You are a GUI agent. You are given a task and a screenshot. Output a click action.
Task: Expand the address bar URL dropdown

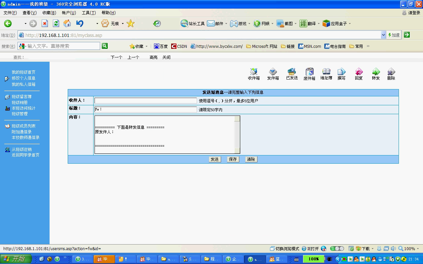pos(383,35)
